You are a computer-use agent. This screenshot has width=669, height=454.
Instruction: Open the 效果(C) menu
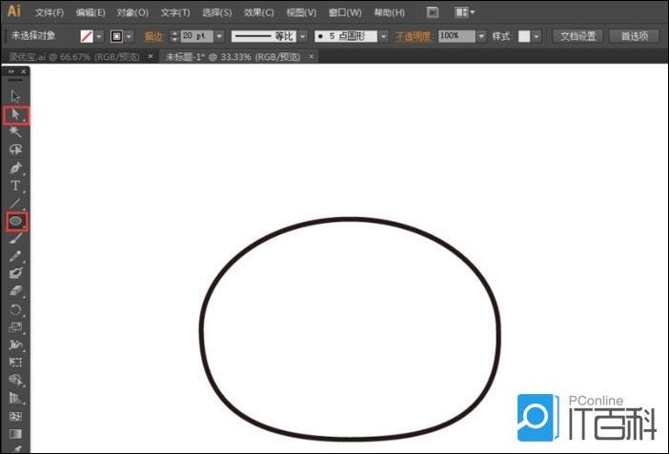258,12
